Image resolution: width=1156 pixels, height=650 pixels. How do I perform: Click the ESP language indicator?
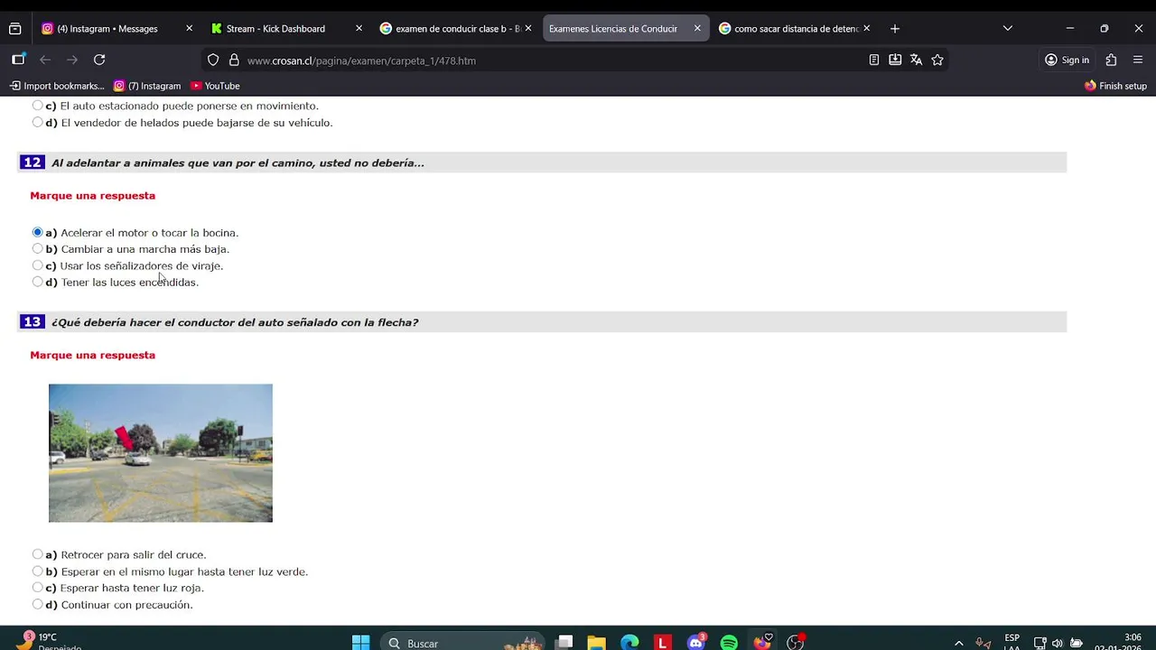tap(1012, 643)
